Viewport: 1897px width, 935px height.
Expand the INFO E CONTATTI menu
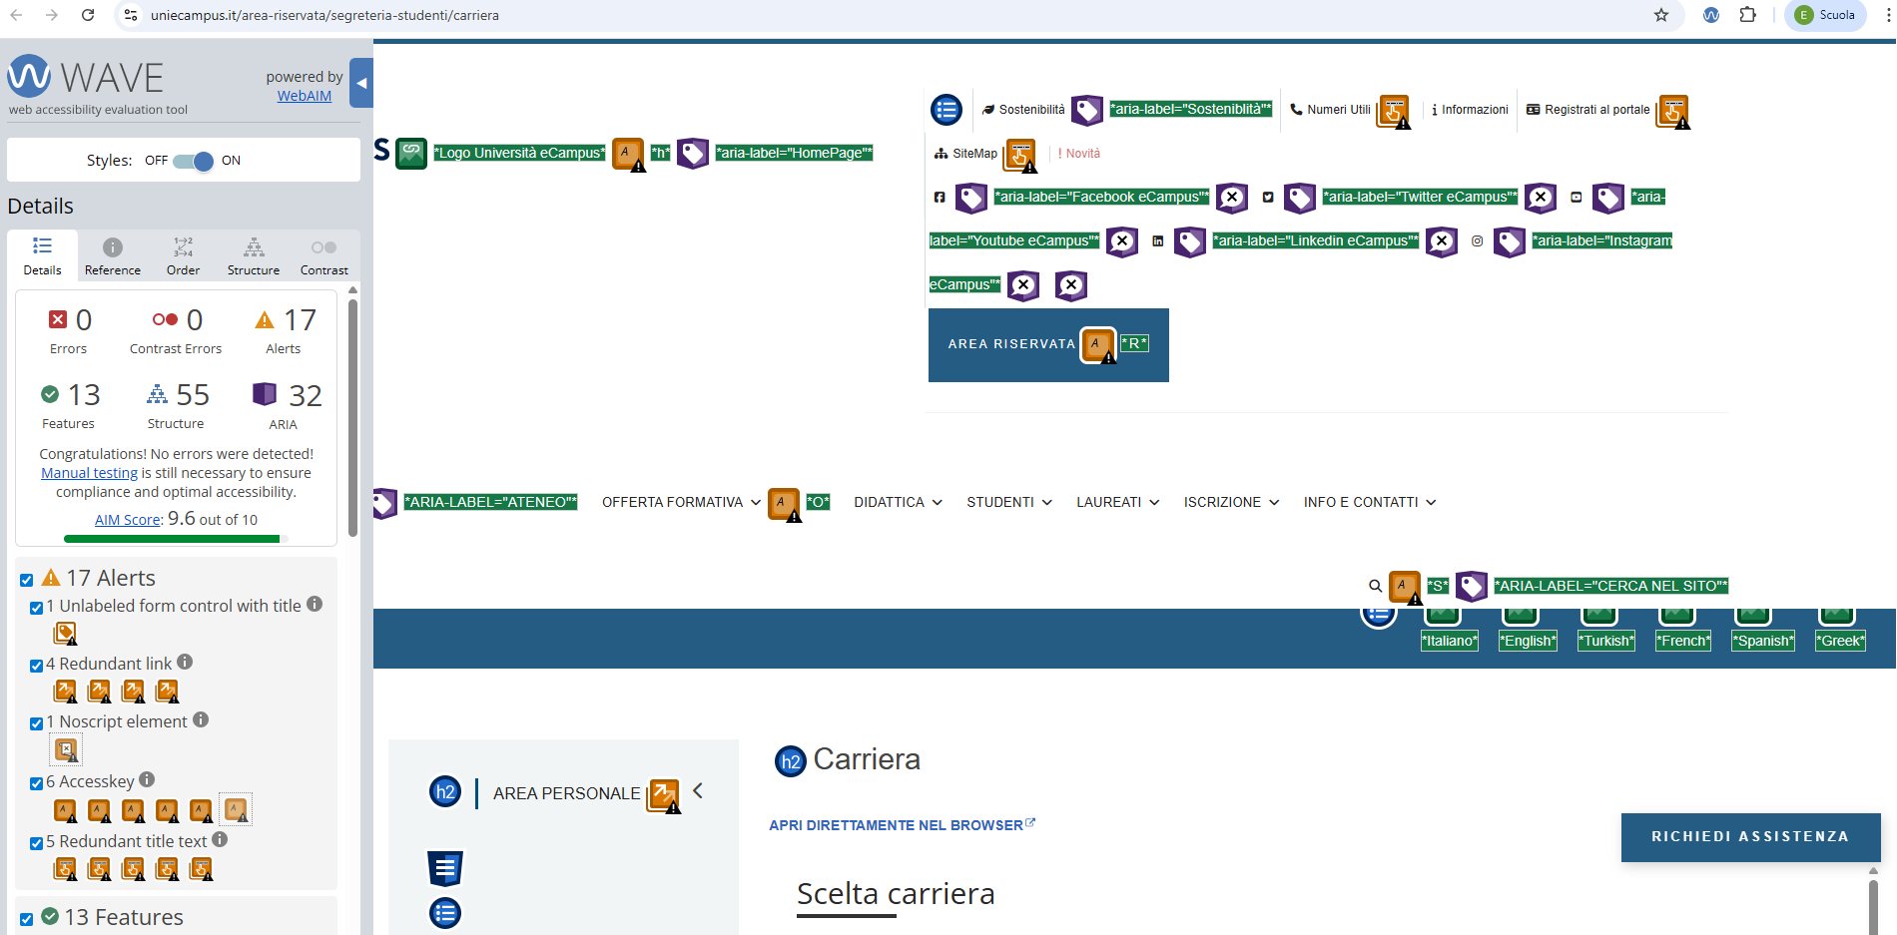click(x=1370, y=502)
